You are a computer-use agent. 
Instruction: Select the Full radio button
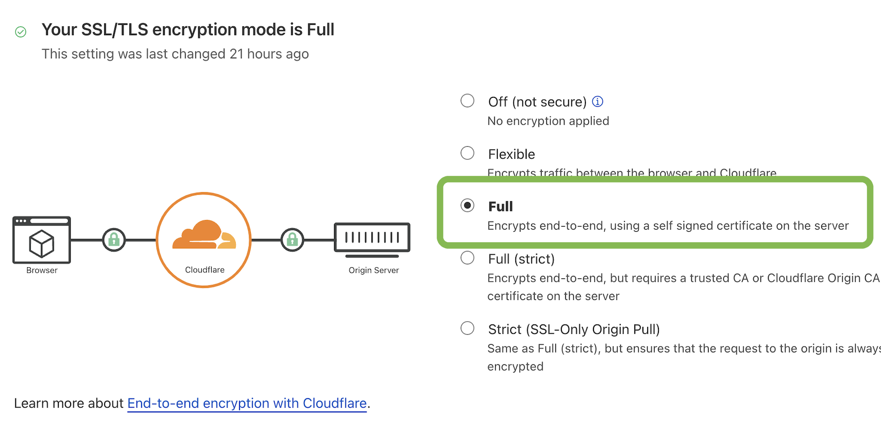(467, 205)
